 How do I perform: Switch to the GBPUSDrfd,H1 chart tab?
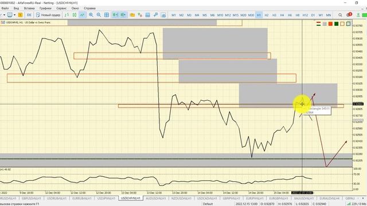(32, 199)
